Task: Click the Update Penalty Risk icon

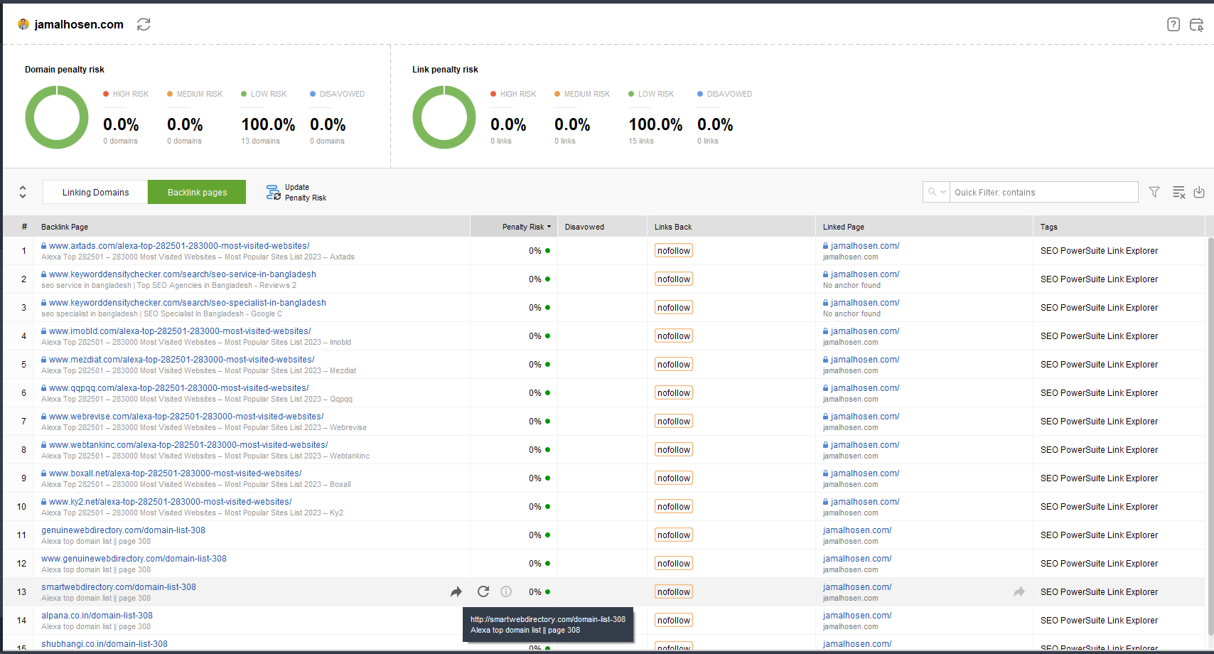Action: coord(273,192)
